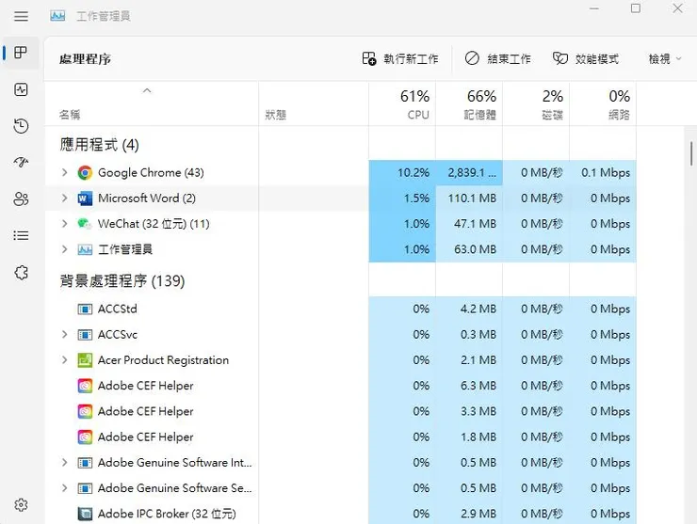The image size is (697, 524).
Task: Open Task Manager settings gear
Action: [21, 505]
